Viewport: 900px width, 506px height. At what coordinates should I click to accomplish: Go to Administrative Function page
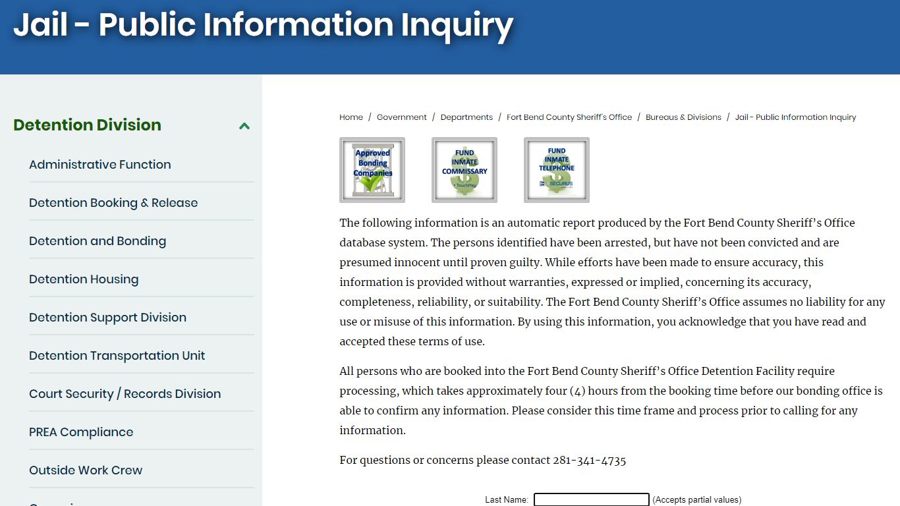click(100, 165)
